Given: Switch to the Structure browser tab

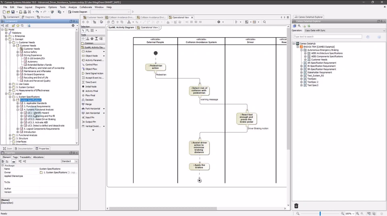Looking at the screenshot, I should [x=43, y=17].
